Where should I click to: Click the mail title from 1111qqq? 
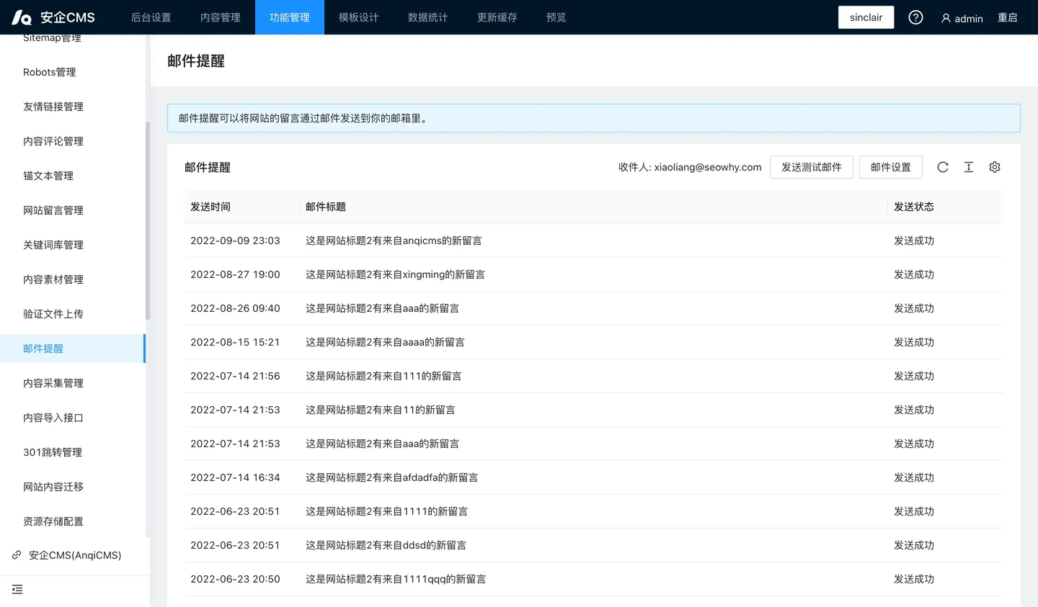pyautogui.click(x=396, y=579)
